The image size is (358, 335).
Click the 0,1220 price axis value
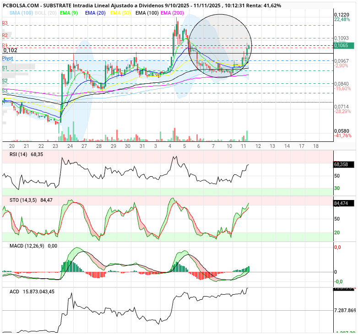[x=342, y=15]
